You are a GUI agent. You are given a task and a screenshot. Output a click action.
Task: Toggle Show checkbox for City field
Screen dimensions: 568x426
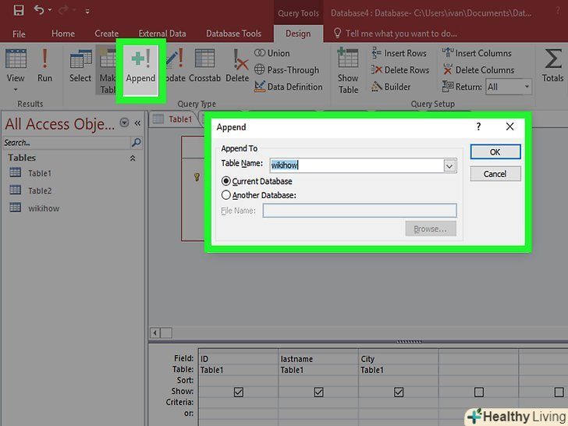399,392
